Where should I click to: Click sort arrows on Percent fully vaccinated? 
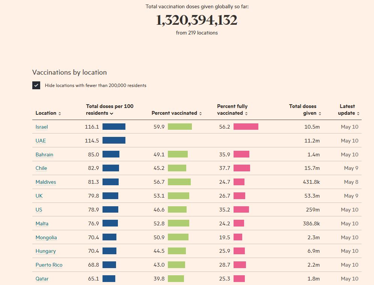pos(246,113)
